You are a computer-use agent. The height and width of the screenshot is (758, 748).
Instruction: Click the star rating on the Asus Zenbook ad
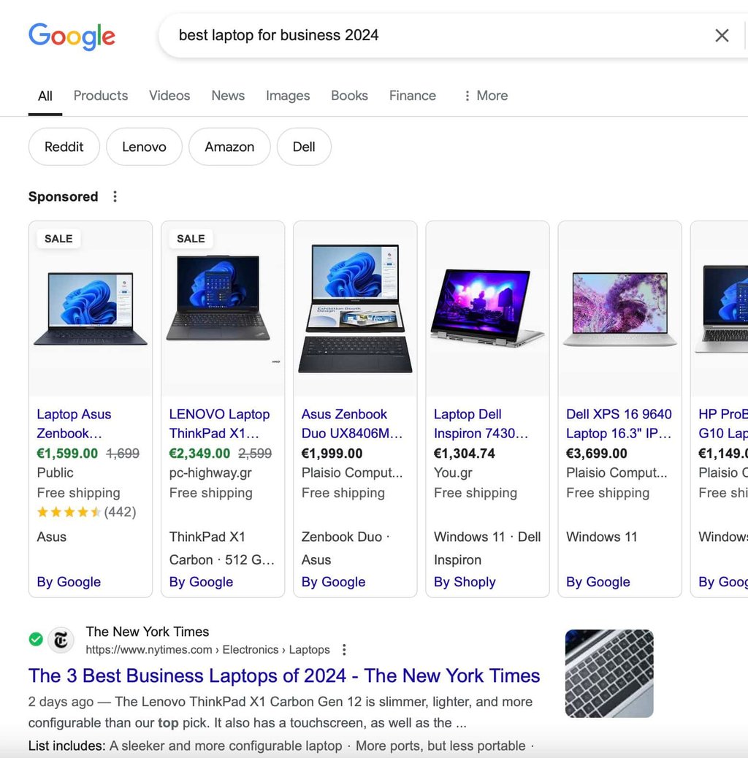64,512
